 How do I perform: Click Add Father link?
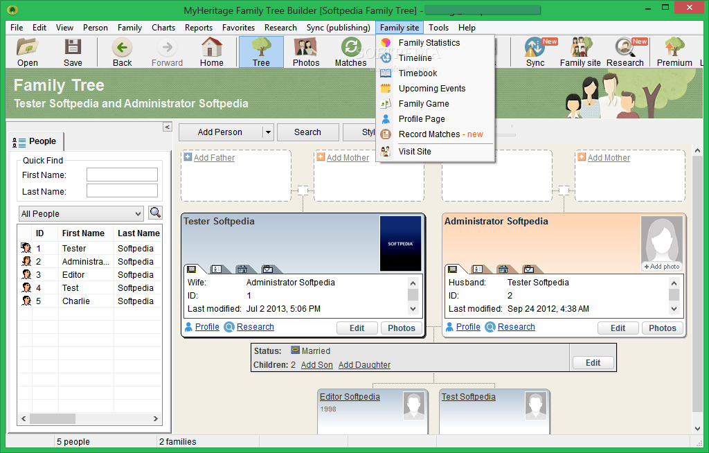tap(214, 157)
